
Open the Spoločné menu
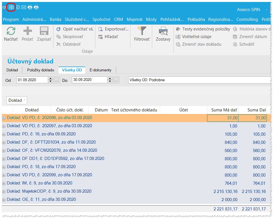tap(101, 19)
